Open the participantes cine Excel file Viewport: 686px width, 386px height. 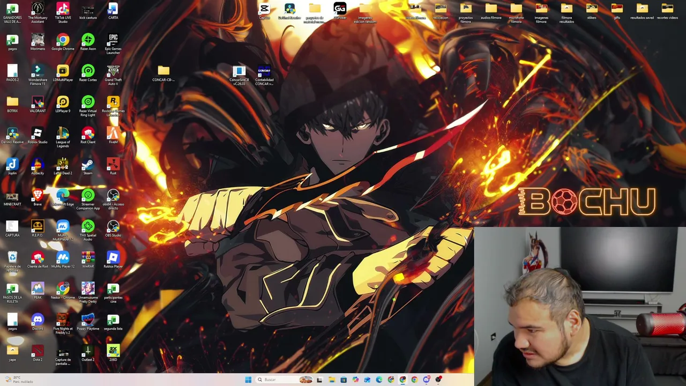pos(113,293)
